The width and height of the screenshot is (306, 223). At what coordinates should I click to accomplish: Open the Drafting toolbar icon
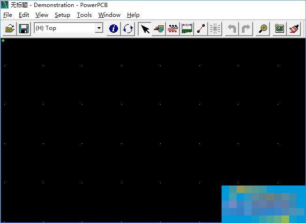pyautogui.click(x=159, y=29)
